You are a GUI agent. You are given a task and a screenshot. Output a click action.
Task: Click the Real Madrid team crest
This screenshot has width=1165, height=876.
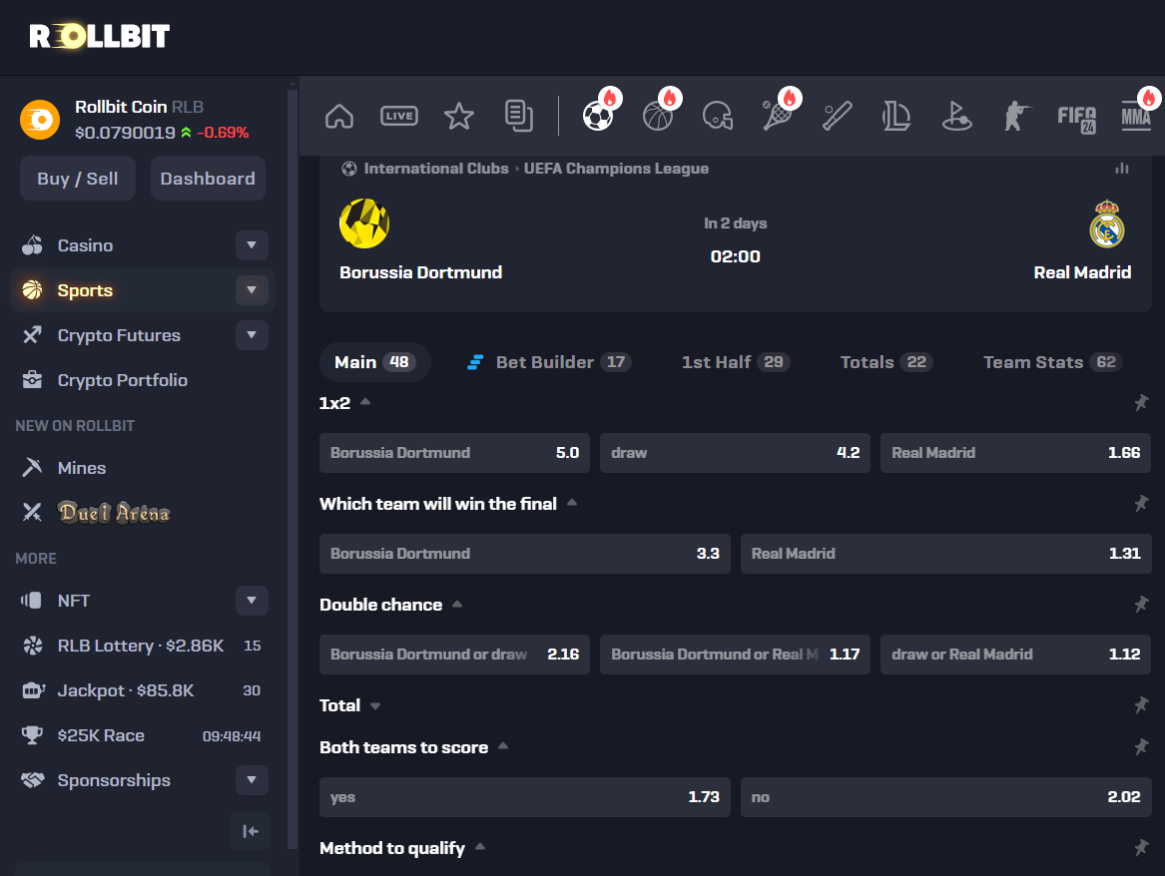click(1107, 222)
